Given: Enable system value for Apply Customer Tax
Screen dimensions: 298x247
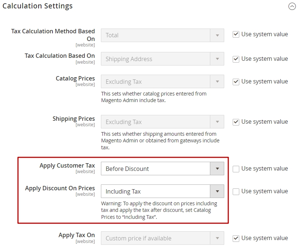Looking at the screenshot, I should (236, 169).
